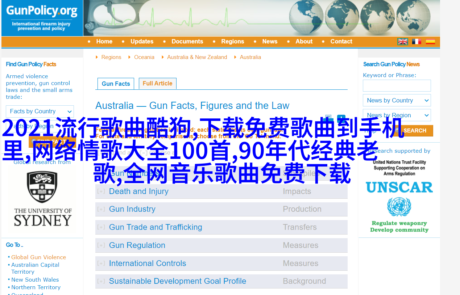The width and height of the screenshot is (460, 295).
Task: Switch site language using the Spanish flag
Action: [430, 42]
